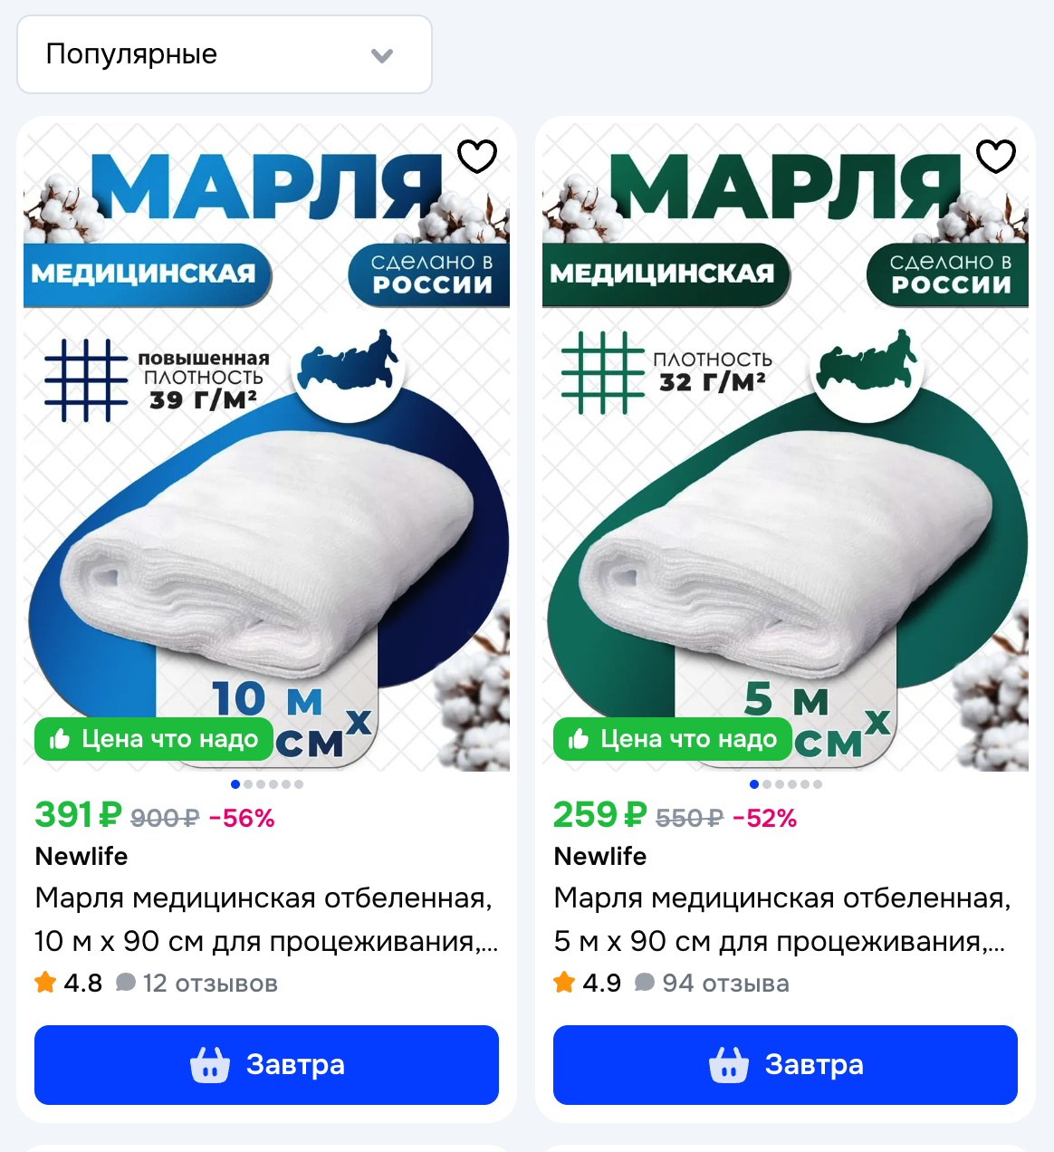Open the Newlife brand link under the 391 ₽ price

81,856
